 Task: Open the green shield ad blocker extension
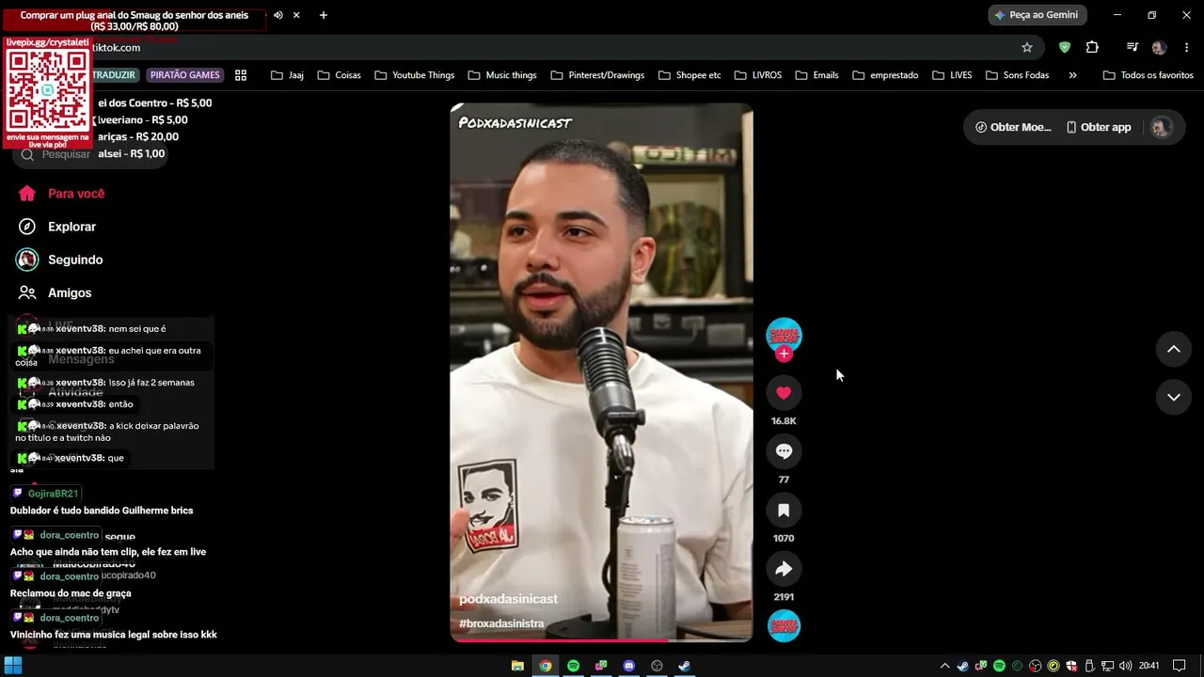click(1065, 47)
